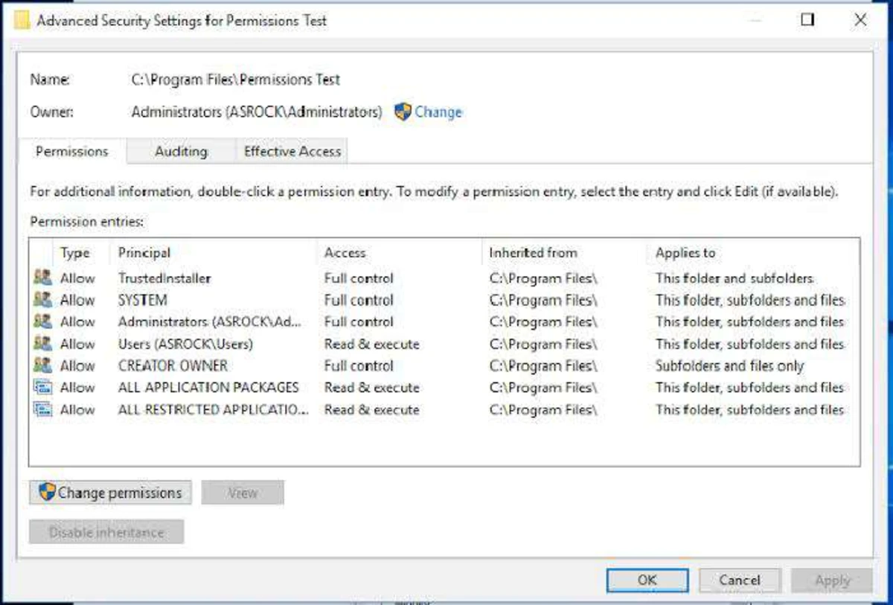Screen dimensions: 893x605
Task: Select the TrustedInstaller principal entry
Action: (x=164, y=278)
